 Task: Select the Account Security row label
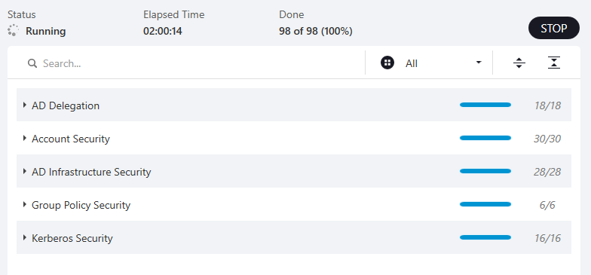point(71,139)
